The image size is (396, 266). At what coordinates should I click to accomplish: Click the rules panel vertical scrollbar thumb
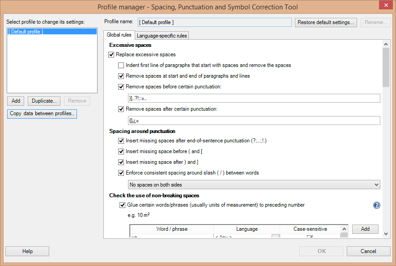(x=386, y=67)
